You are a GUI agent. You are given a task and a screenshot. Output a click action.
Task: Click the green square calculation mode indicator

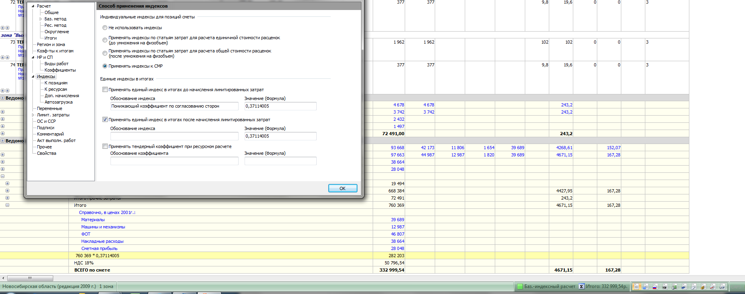(x=520, y=286)
